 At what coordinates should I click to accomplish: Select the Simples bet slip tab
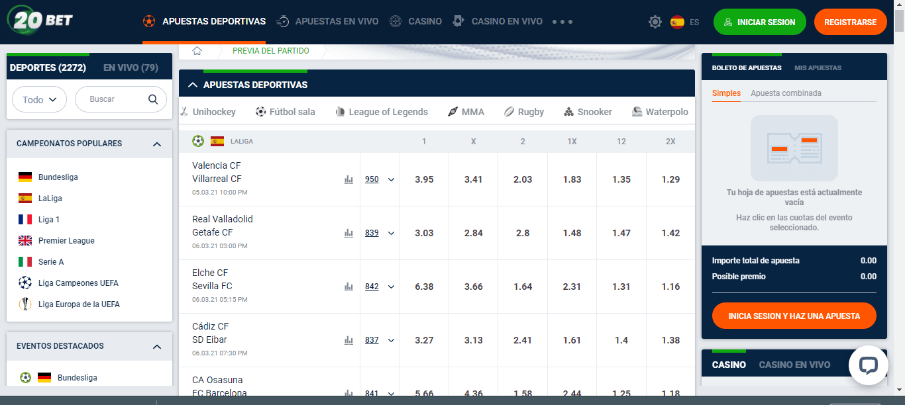pos(726,93)
